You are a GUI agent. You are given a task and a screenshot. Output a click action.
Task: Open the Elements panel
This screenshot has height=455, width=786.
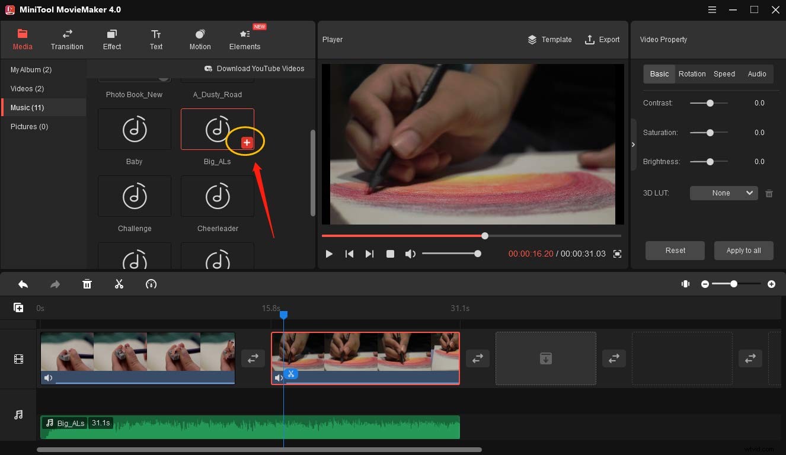[245, 39]
